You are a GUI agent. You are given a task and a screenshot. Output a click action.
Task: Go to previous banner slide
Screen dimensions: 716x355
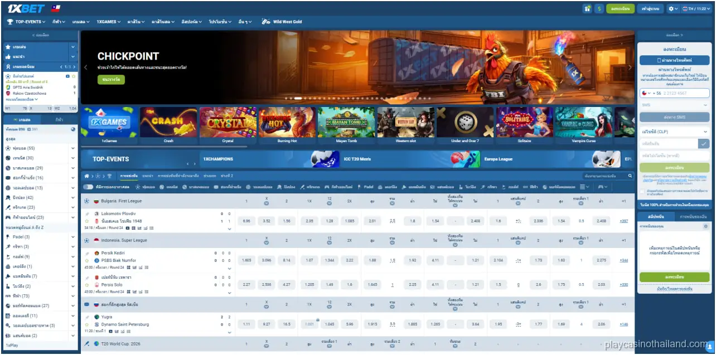pyautogui.click(x=86, y=67)
